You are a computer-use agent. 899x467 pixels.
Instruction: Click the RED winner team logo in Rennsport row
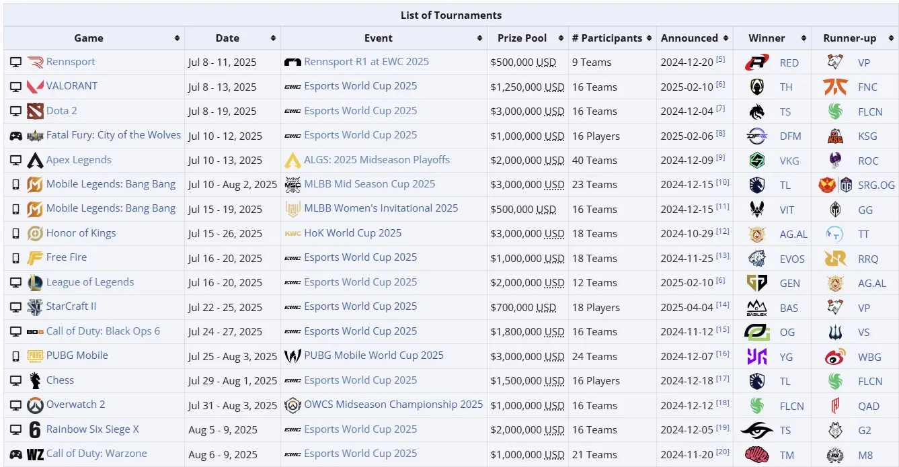pos(758,62)
